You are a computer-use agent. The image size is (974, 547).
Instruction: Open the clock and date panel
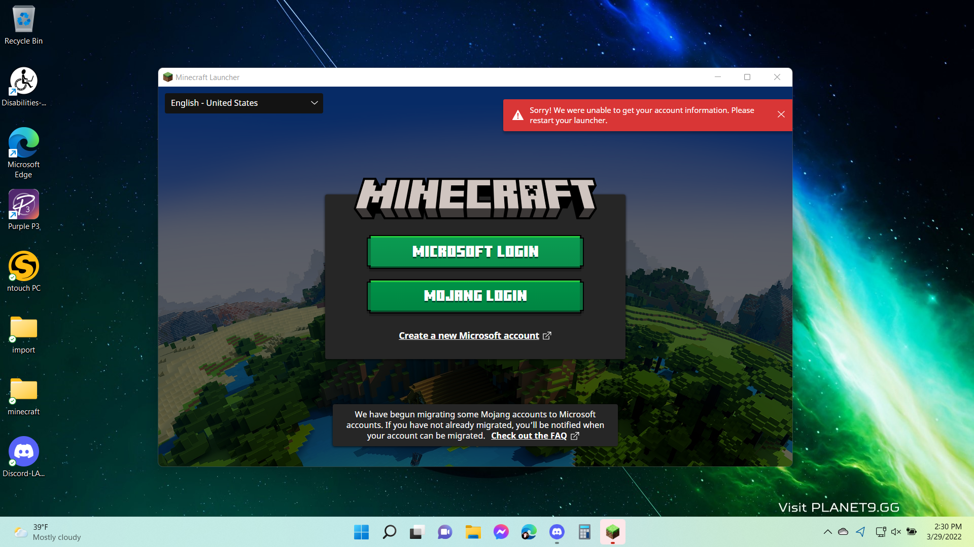944,532
